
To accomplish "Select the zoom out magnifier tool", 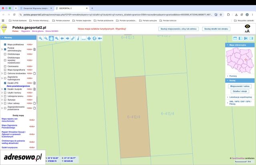I will point(46,38).
